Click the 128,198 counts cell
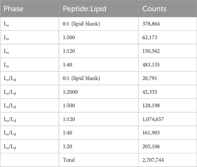197x167 pixels. point(168,106)
